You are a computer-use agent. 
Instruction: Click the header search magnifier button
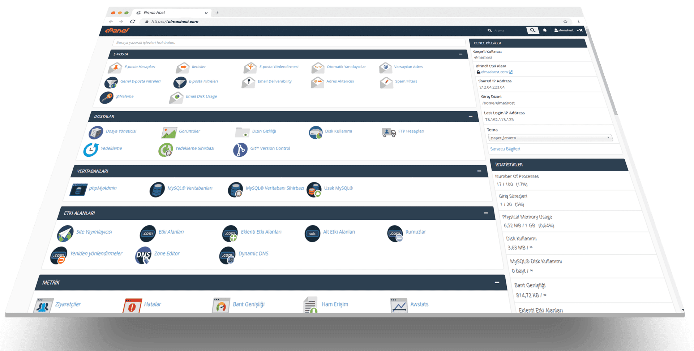(x=532, y=30)
